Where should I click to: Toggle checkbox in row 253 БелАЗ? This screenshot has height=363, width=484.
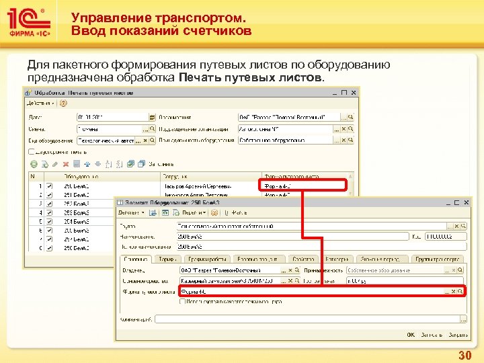(x=49, y=212)
